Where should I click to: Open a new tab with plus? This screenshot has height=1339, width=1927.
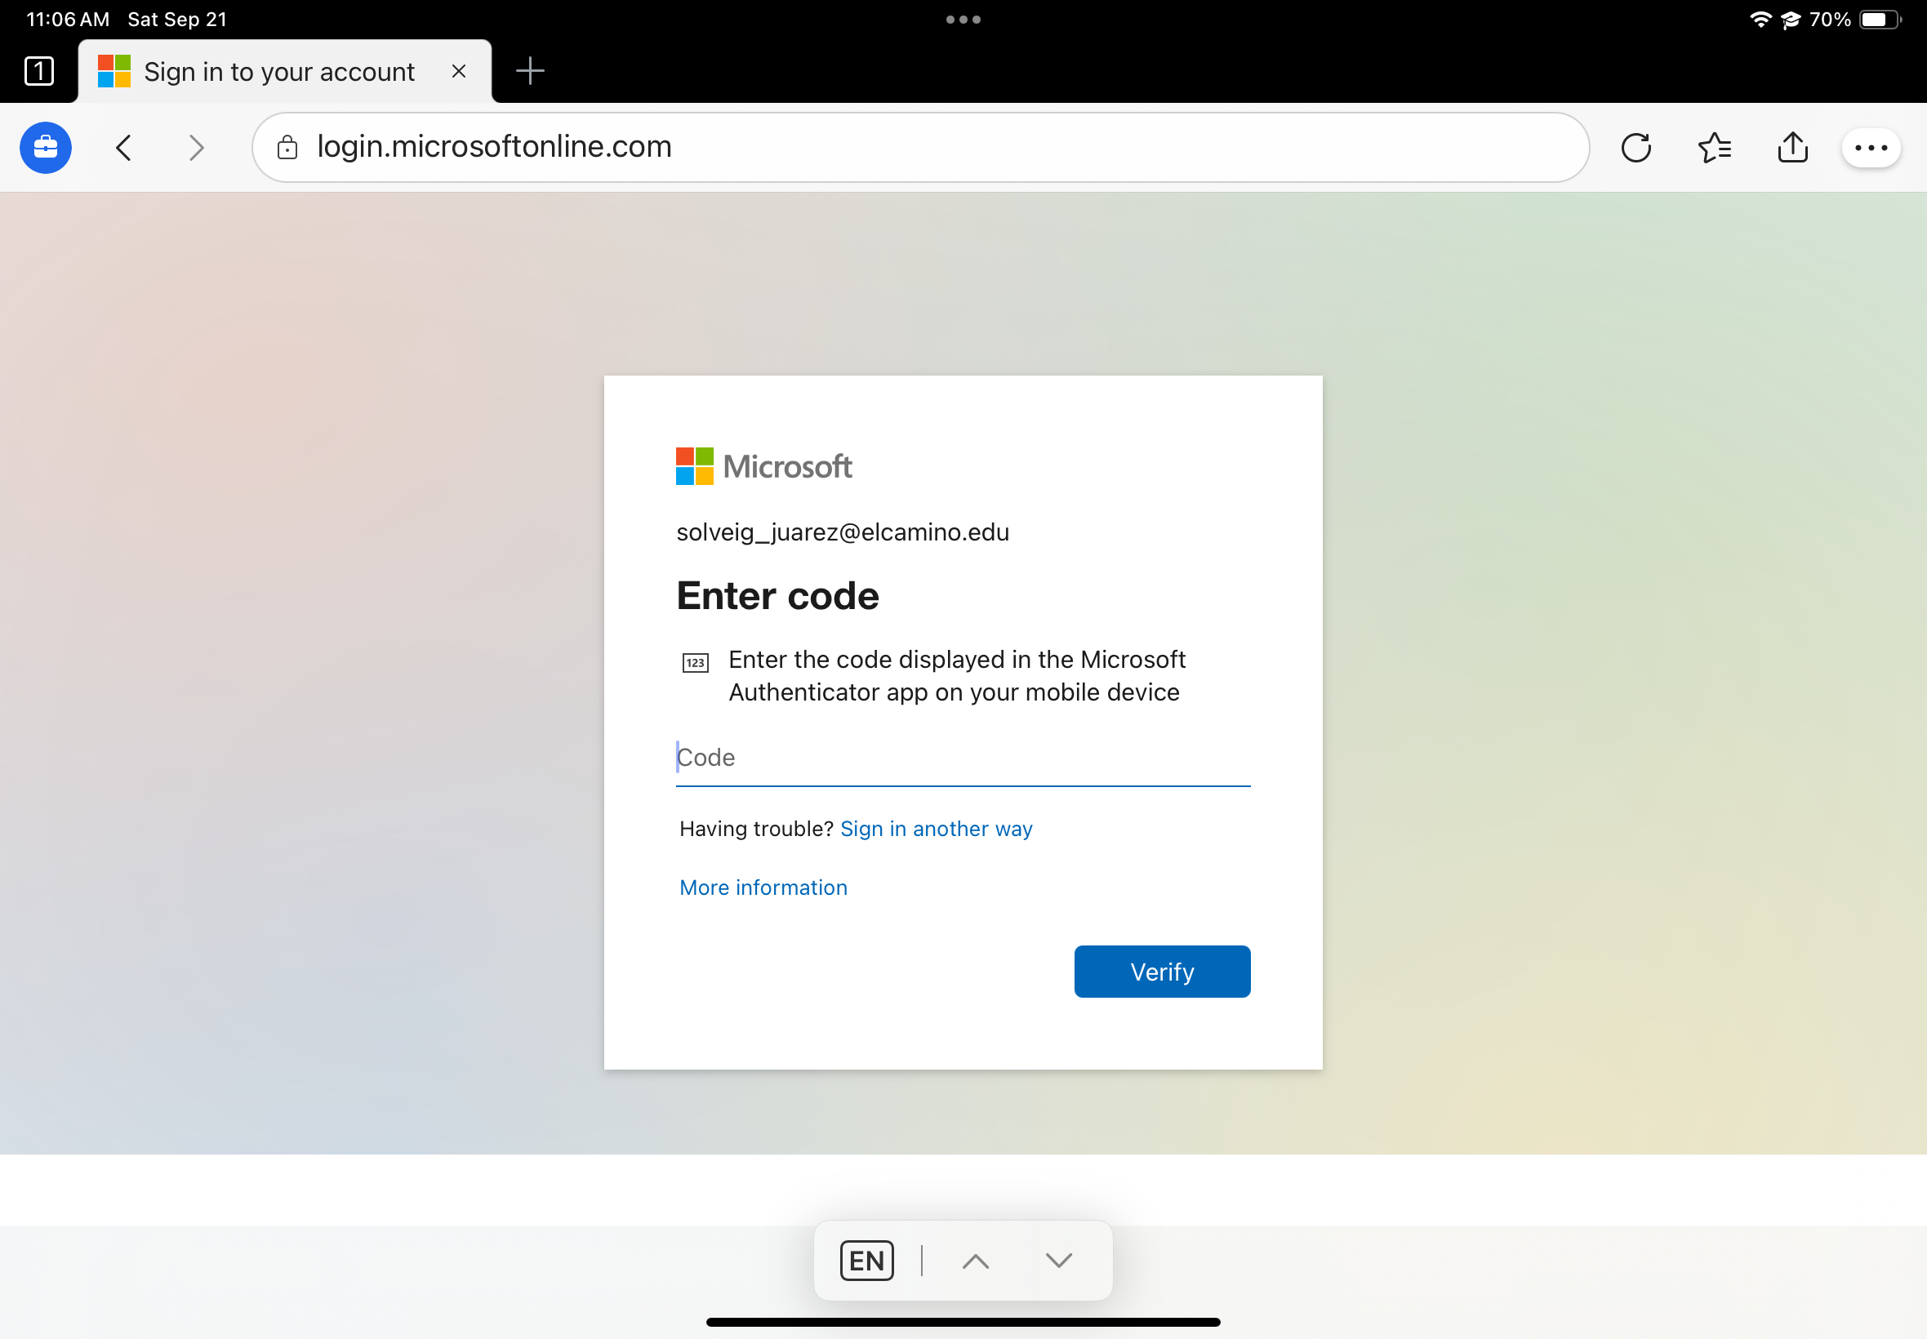coord(529,71)
